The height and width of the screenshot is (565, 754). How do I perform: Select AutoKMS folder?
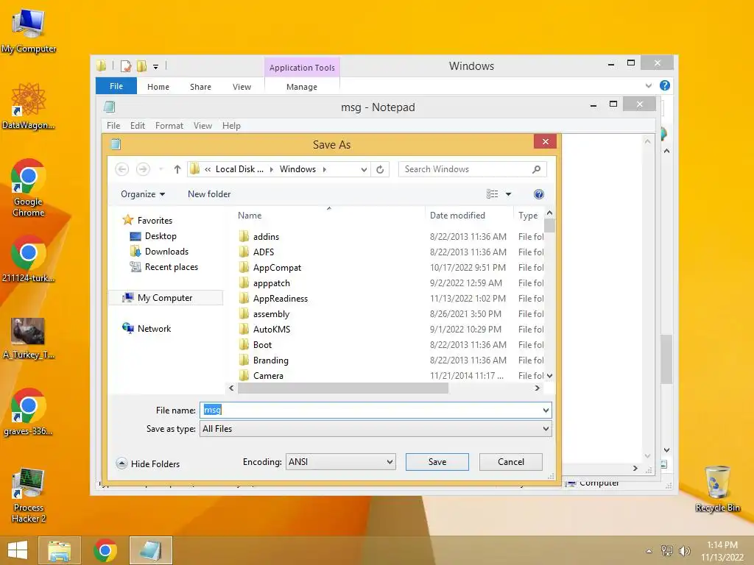(x=272, y=329)
